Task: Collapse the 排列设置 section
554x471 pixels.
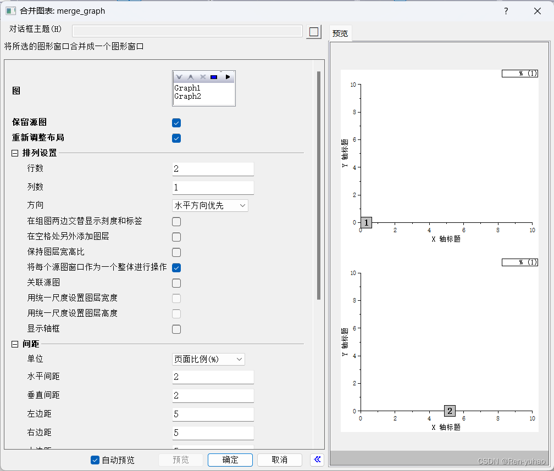Action: pyautogui.click(x=13, y=153)
